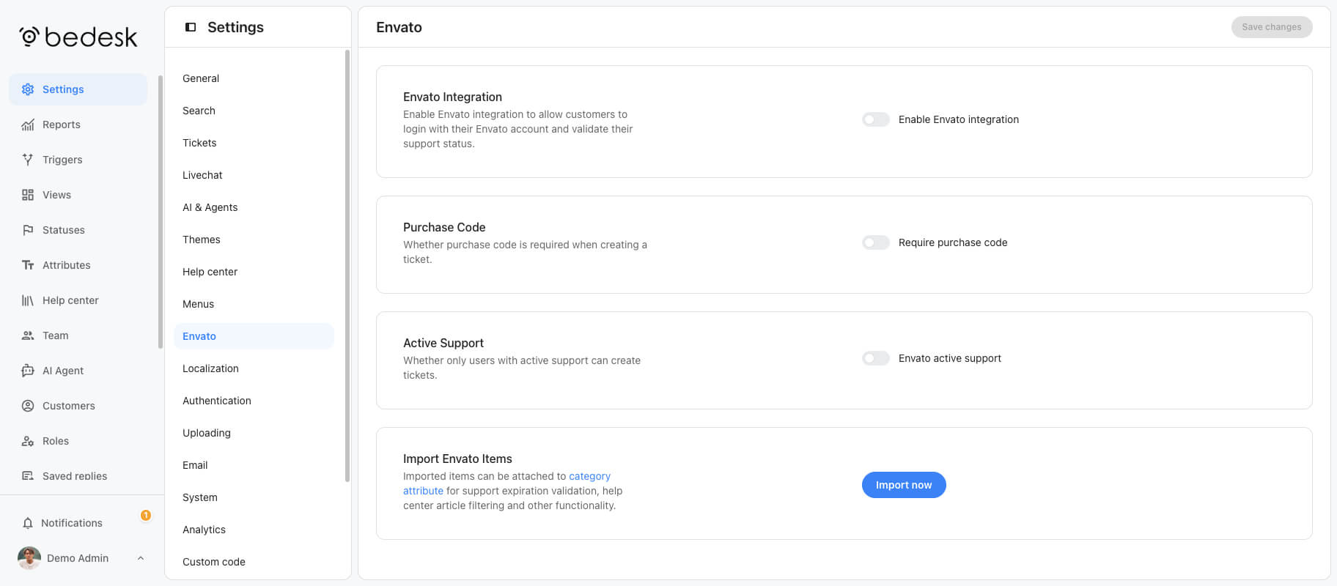
Task: Click the bedesk logo
Action: click(78, 37)
